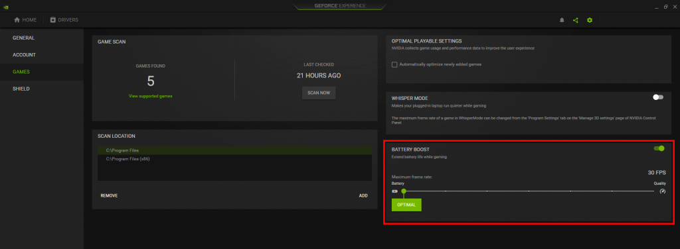Select GAMES in the sidebar
This screenshot has height=249, width=680.
(x=42, y=72)
